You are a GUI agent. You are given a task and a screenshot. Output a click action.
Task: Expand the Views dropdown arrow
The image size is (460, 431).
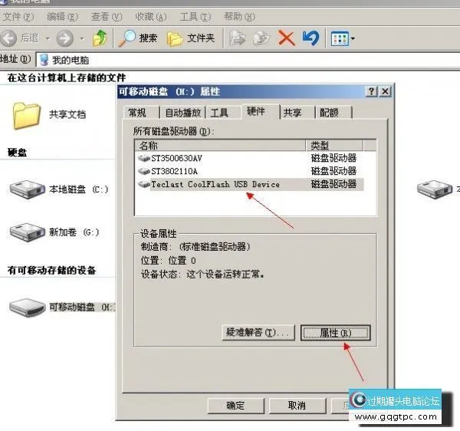[x=353, y=38]
